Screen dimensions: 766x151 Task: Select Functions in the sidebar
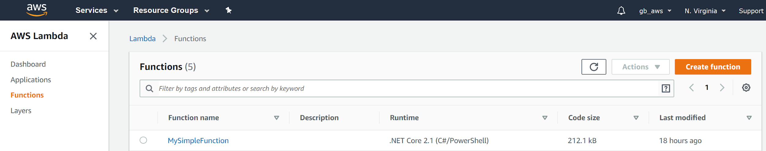pos(27,95)
